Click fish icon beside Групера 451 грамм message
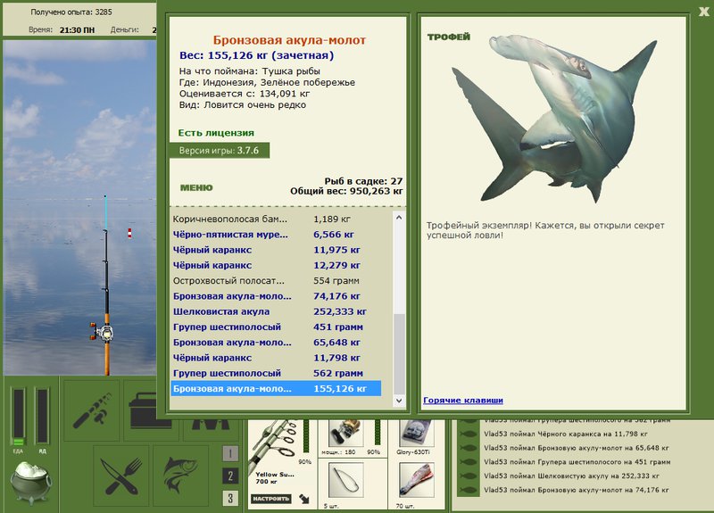Screen dimensions: 714x513 coord(468,462)
